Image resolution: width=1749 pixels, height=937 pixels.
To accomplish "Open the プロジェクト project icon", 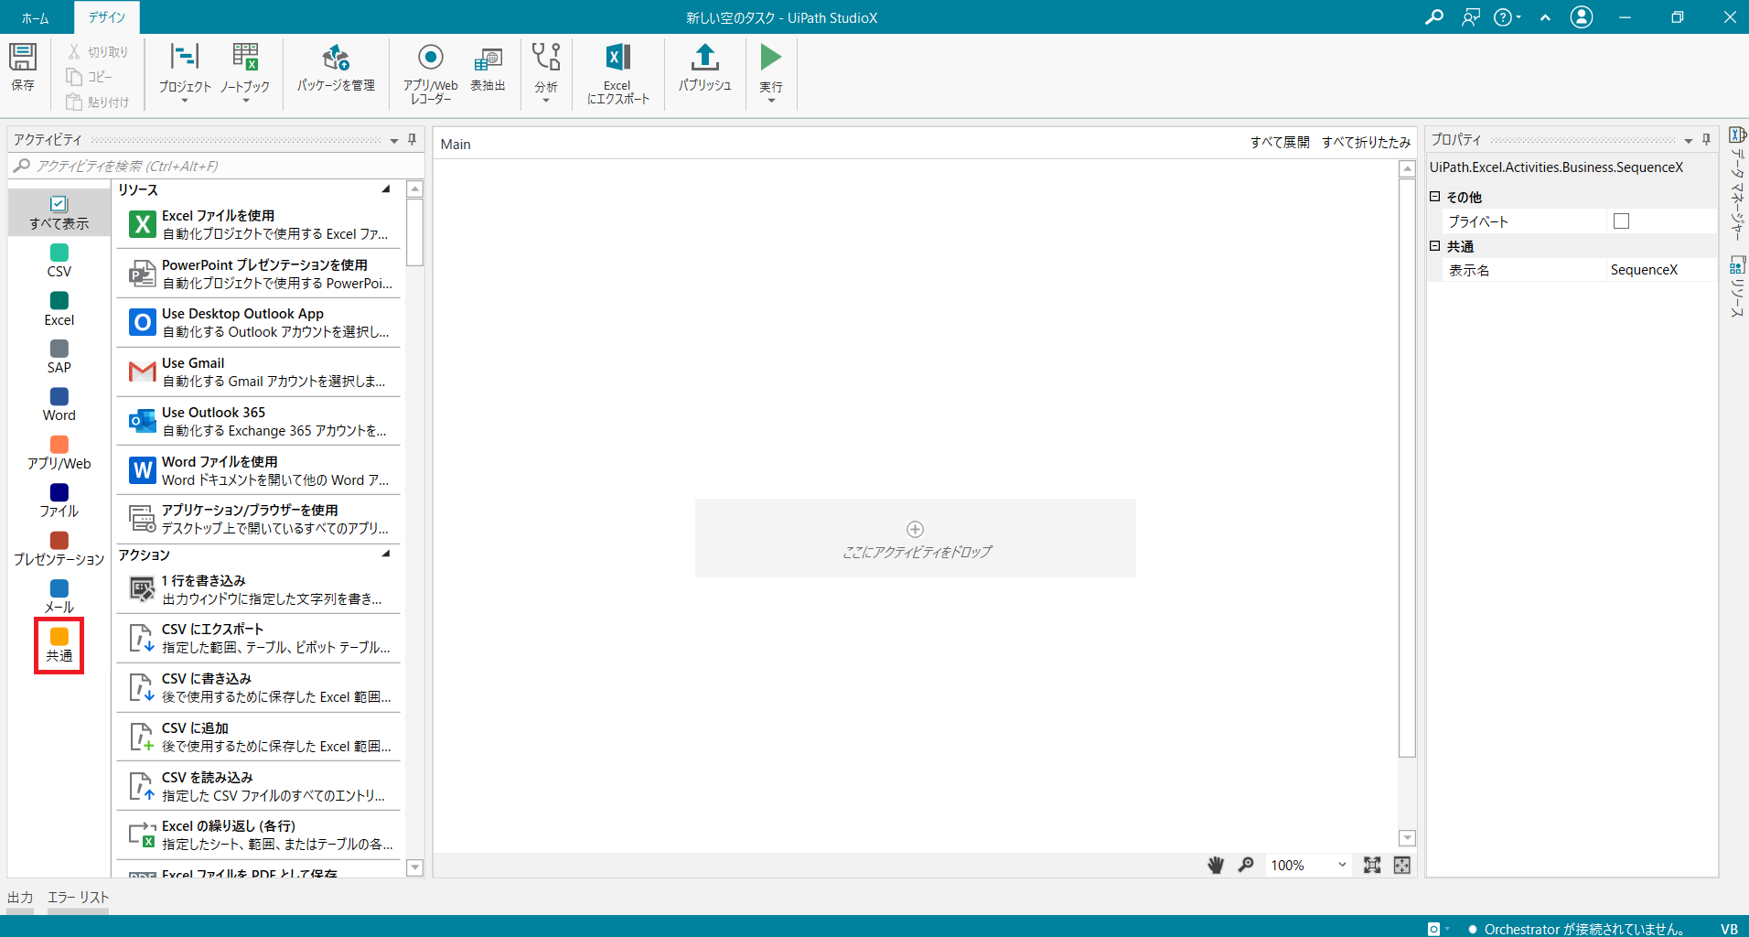I will tap(185, 57).
